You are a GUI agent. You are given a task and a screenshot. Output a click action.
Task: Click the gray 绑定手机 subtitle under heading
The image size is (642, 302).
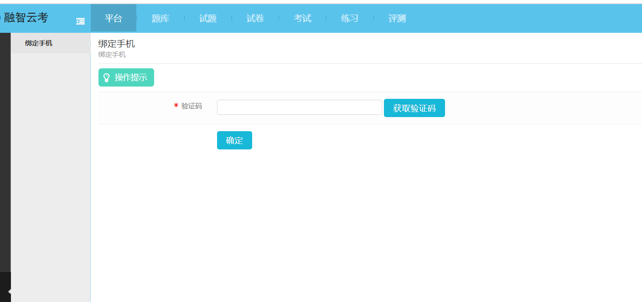click(x=112, y=55)
